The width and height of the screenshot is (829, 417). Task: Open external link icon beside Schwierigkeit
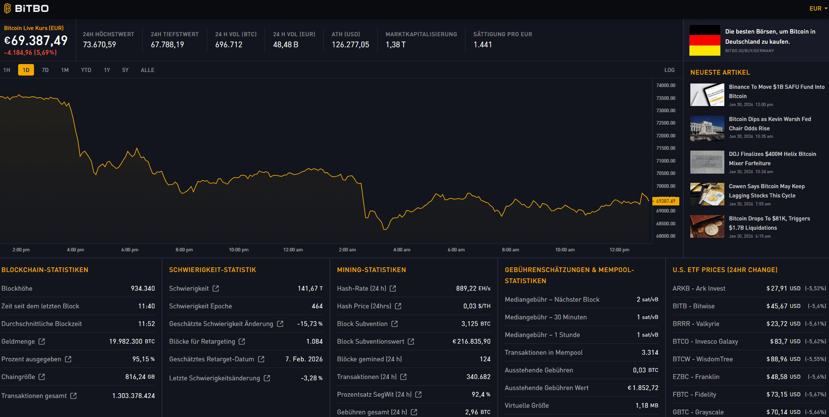coord(216,288)
